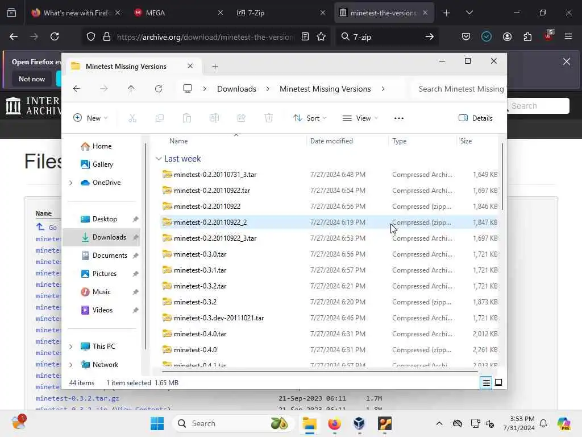Click the taskbar Search box
The height and width of the screenshot is (437, 582).
click(232, 423)
